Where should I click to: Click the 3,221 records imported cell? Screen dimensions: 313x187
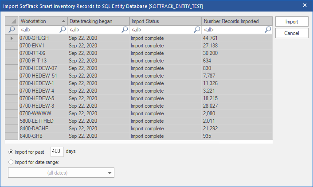[237, 91]
